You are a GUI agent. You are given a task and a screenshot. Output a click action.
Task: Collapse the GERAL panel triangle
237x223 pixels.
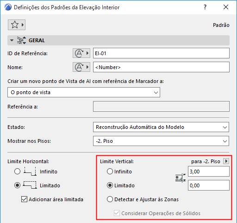[x=12, y=40]
